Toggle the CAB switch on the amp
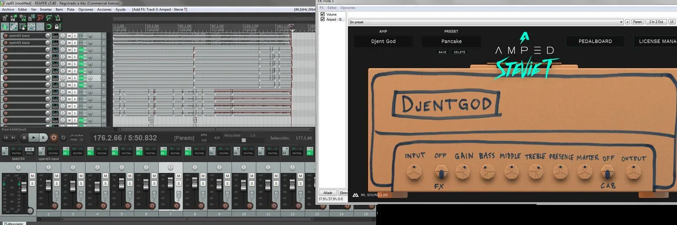 point(607,173)
